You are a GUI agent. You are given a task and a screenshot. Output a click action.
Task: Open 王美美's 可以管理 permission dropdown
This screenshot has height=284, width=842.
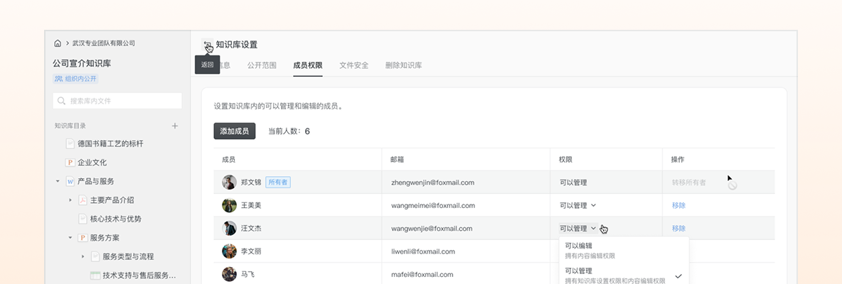tap(577, 205)
